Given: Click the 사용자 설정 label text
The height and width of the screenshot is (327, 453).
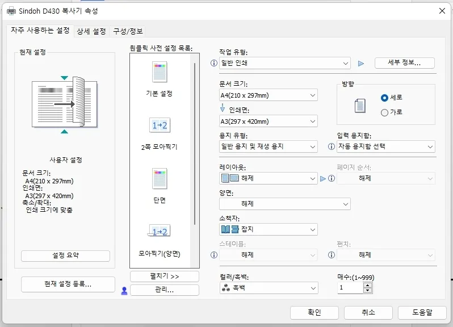Looking at the screenshot, I should [66, 160].
